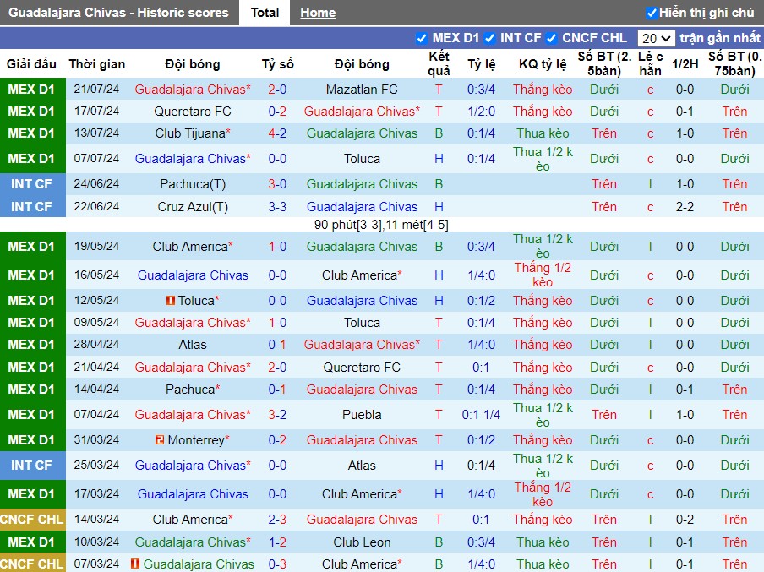Click red card icon beside Monterrey on 31/03/24
Image resolution: width=764 pixels, height=572 pixels.
[160, 440]
